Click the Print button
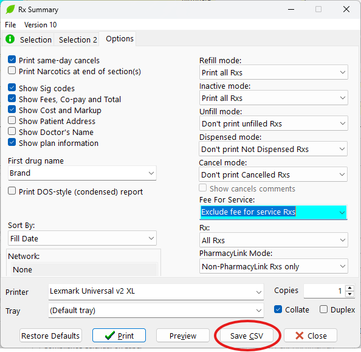Screen dimensions: 361x352 point(119,336)
